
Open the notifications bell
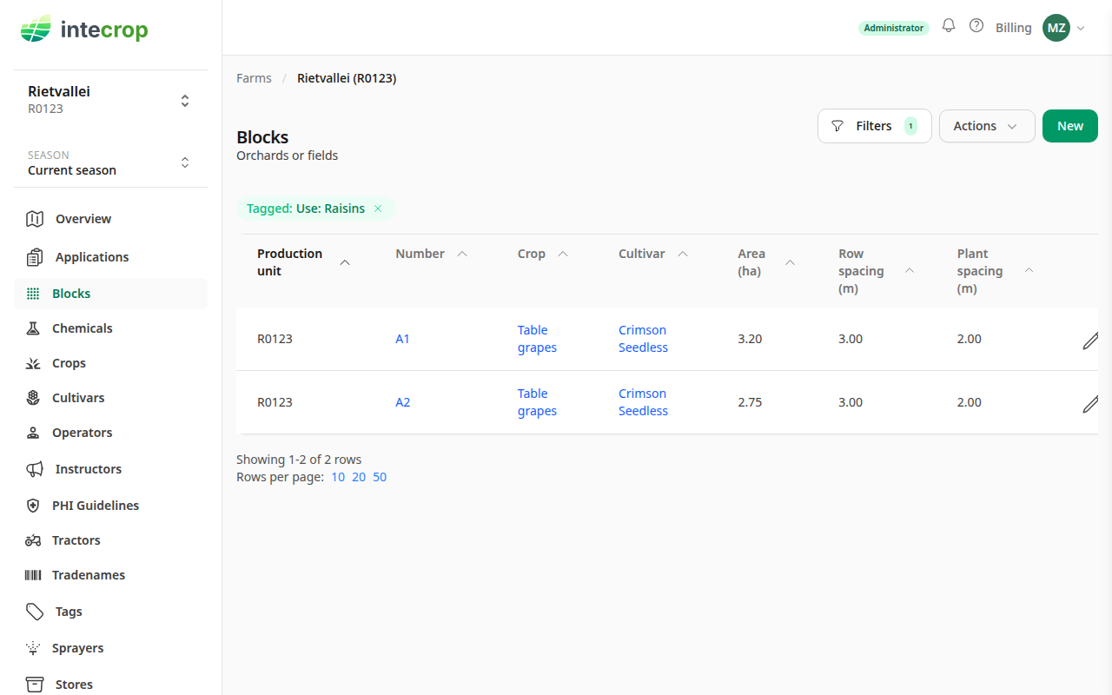tap(949, 26)
